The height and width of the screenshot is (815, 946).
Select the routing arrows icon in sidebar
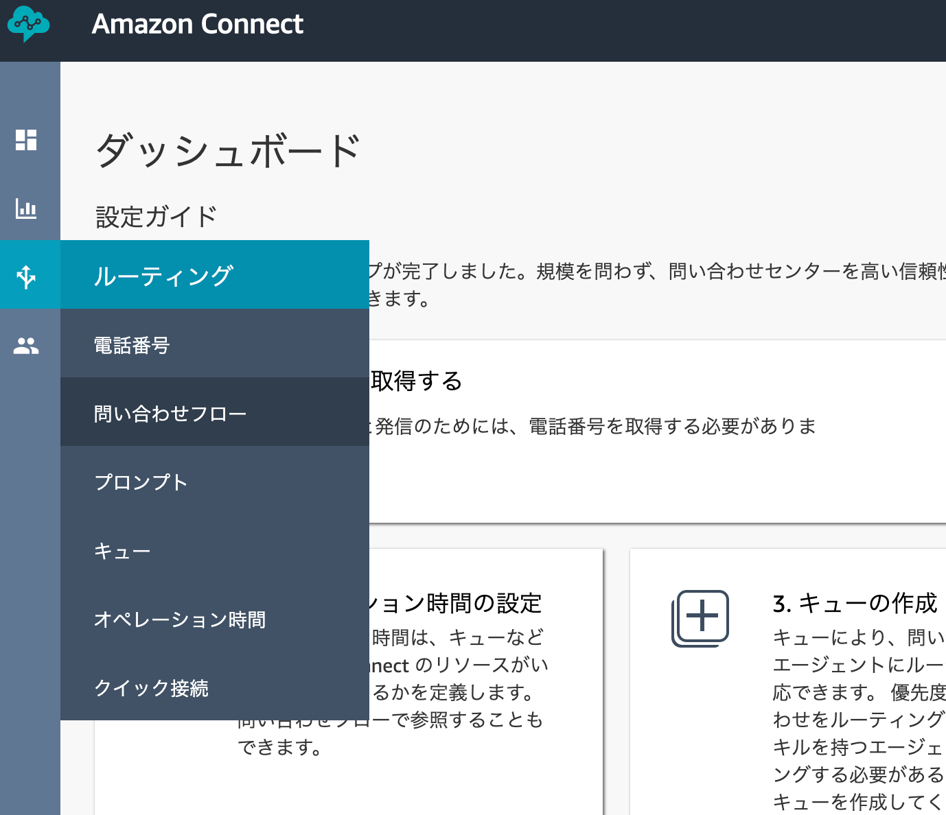pos(26,276)
